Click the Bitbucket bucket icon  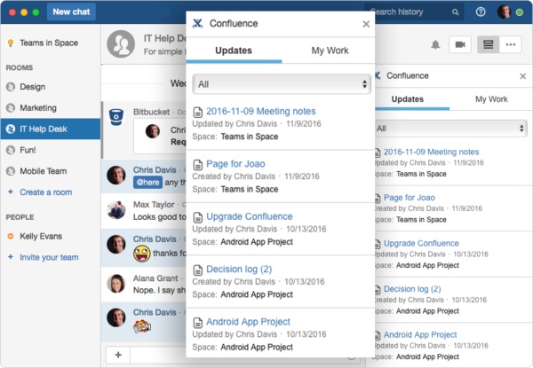116,117
